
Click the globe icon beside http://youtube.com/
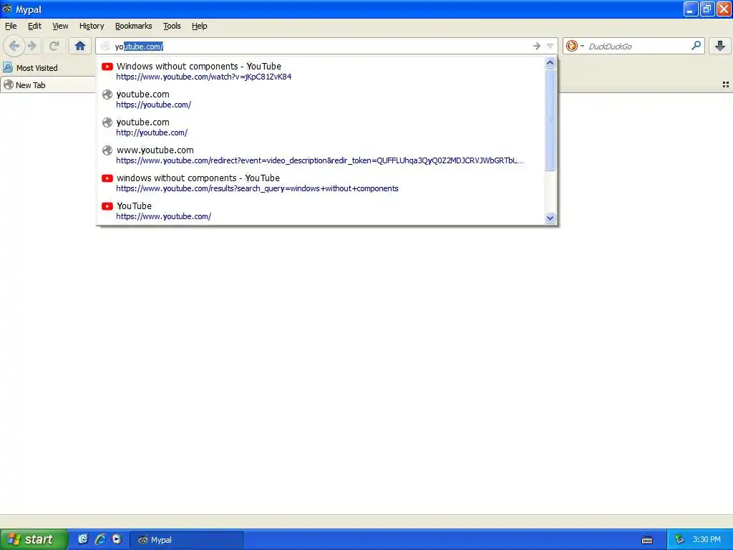(x=107, y=122)
